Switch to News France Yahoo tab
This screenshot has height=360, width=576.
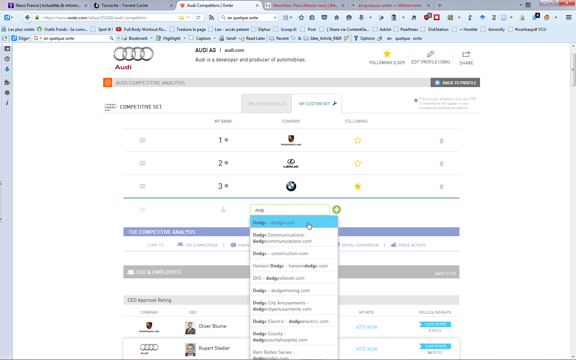47,5
